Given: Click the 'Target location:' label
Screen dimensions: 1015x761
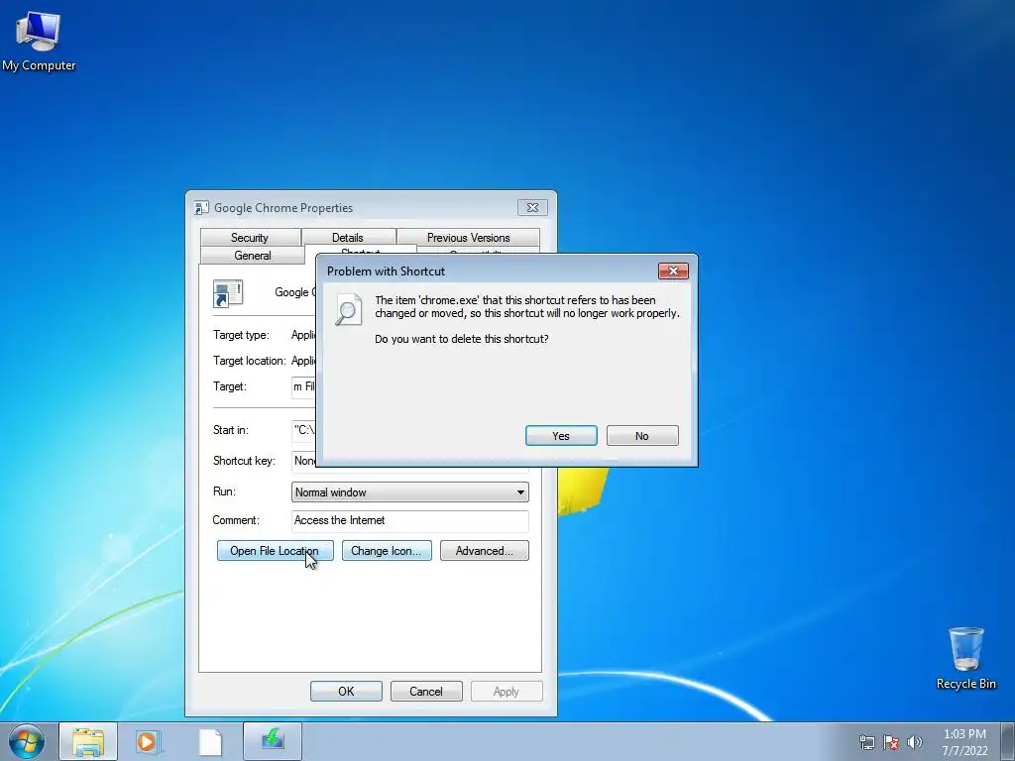Looking at the screenshot, I should click(249, 361).
